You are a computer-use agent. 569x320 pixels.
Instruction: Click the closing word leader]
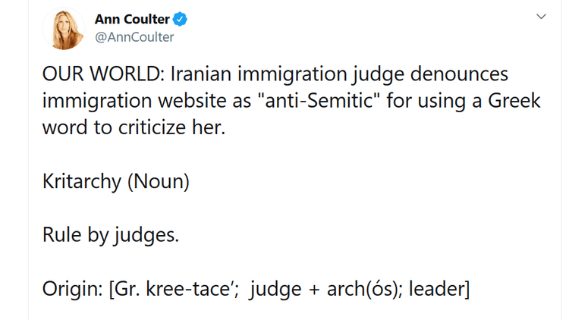439,289
